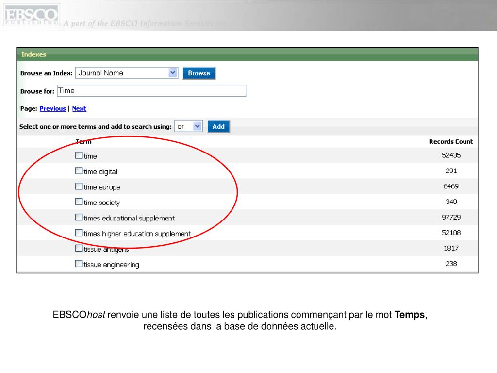This screenshot has width=497, height=373.
Task: Tick the 'time digital' checkbox
Action: 79,170
